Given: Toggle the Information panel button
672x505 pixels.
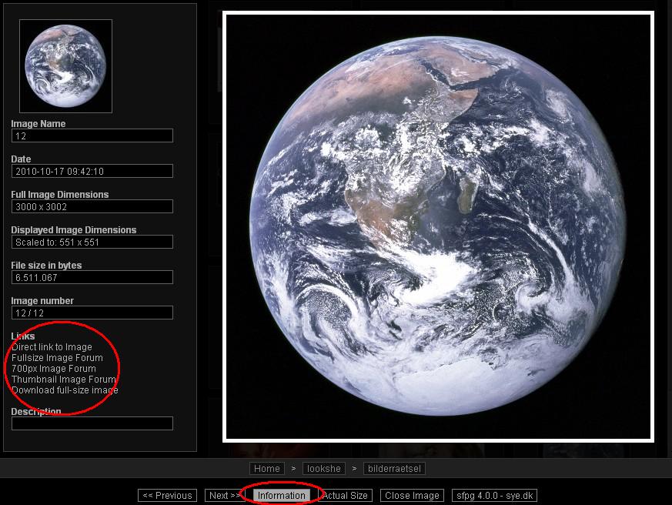Looking at the screenshot, I should (282, 495).
